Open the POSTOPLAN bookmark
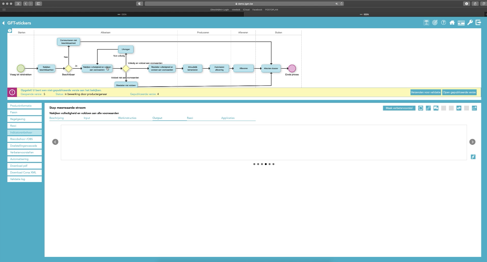Screen dimensions: 487x262 point(272,10)
